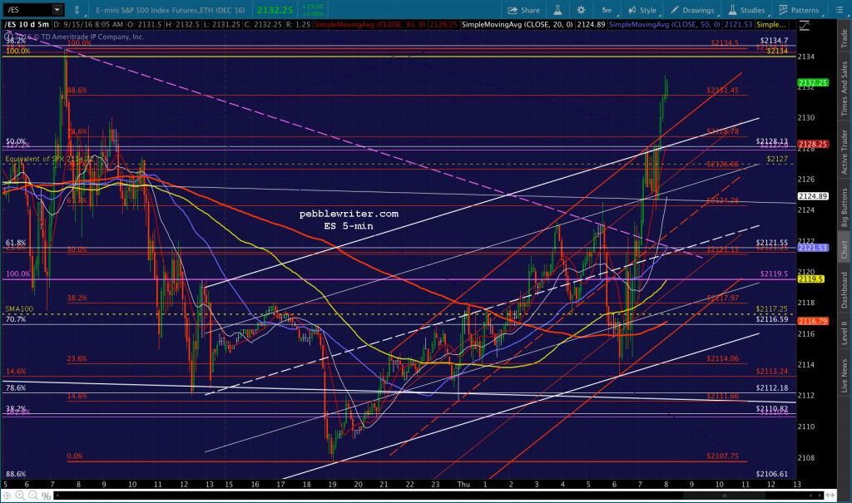
Task: Click the green 2132.25 last price bubble
Action: pos(813,82)
